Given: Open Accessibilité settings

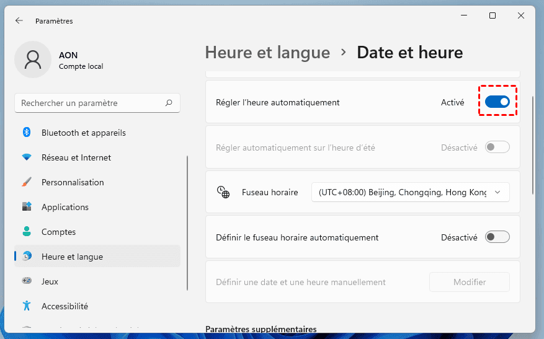Looking at the screenshot, I should 97,306.
